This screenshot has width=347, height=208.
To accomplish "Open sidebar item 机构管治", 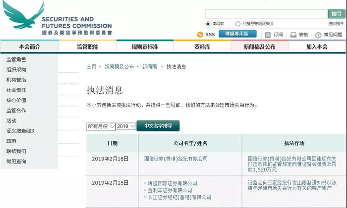I will click(x=16, y=80).
